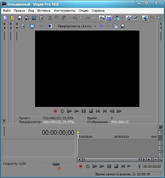Create a new project with the blank-page icon
Image resolution: width=165 pixels, height=178 pixels.
pos(6,18)
